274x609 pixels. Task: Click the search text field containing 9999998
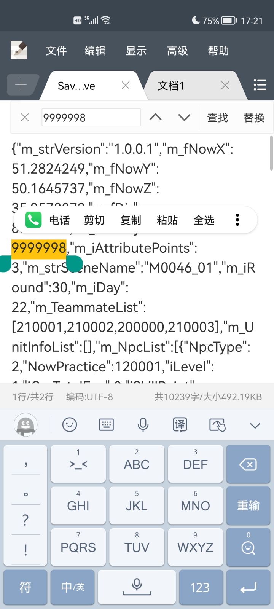(x=91, y=117)
